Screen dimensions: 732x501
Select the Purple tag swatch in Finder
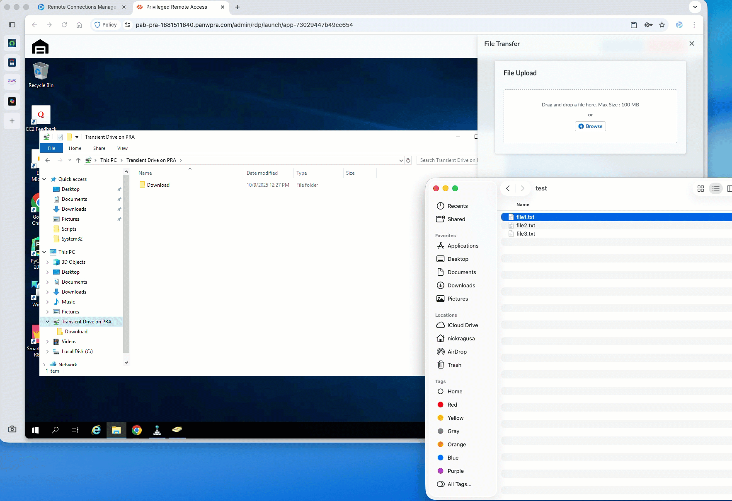click(441, 471)
